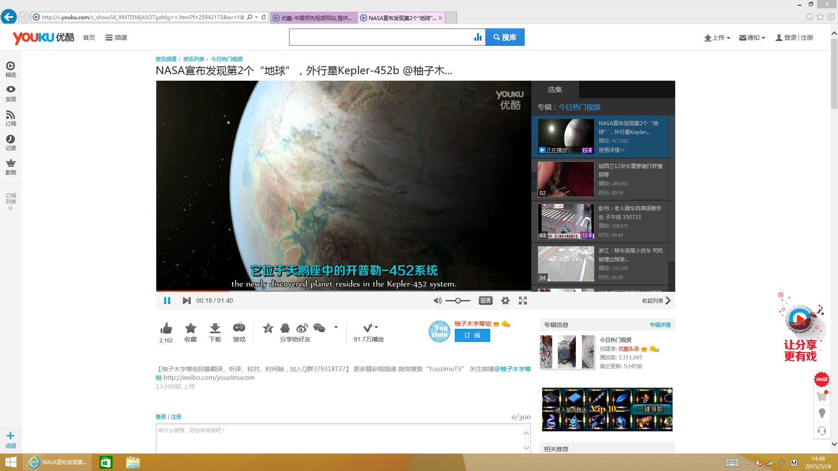Skip to the next video

[186, 300]
